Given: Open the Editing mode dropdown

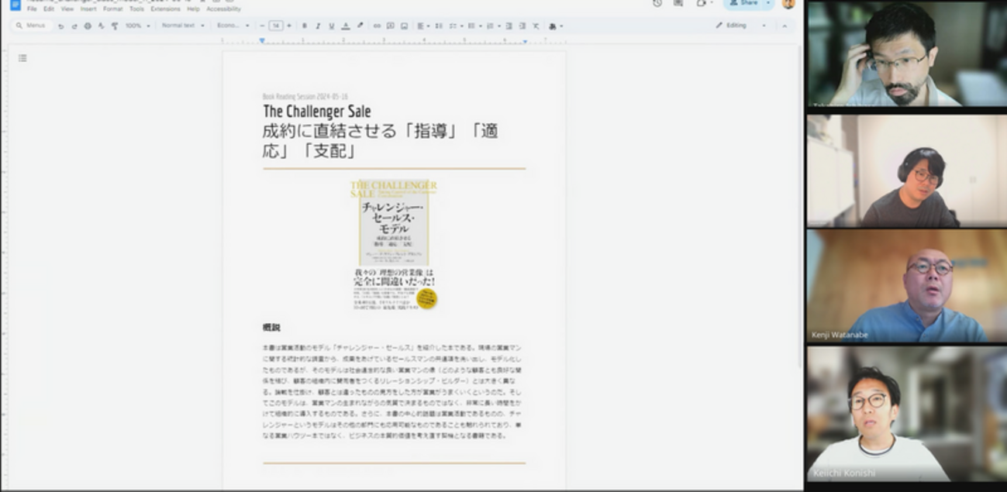Looking at the screenshot, I should 741,26.
